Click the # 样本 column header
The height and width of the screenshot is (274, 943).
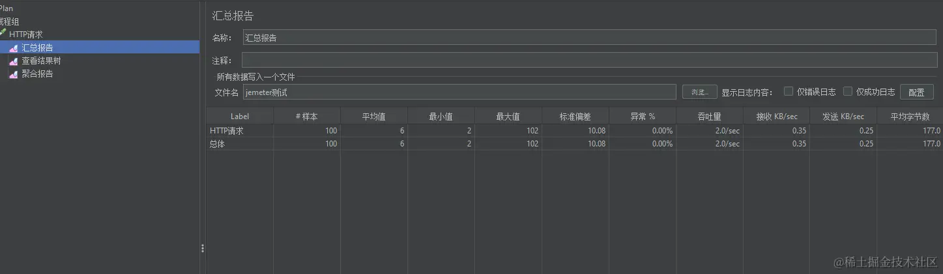pyautogui.click(x=307, y=116)
